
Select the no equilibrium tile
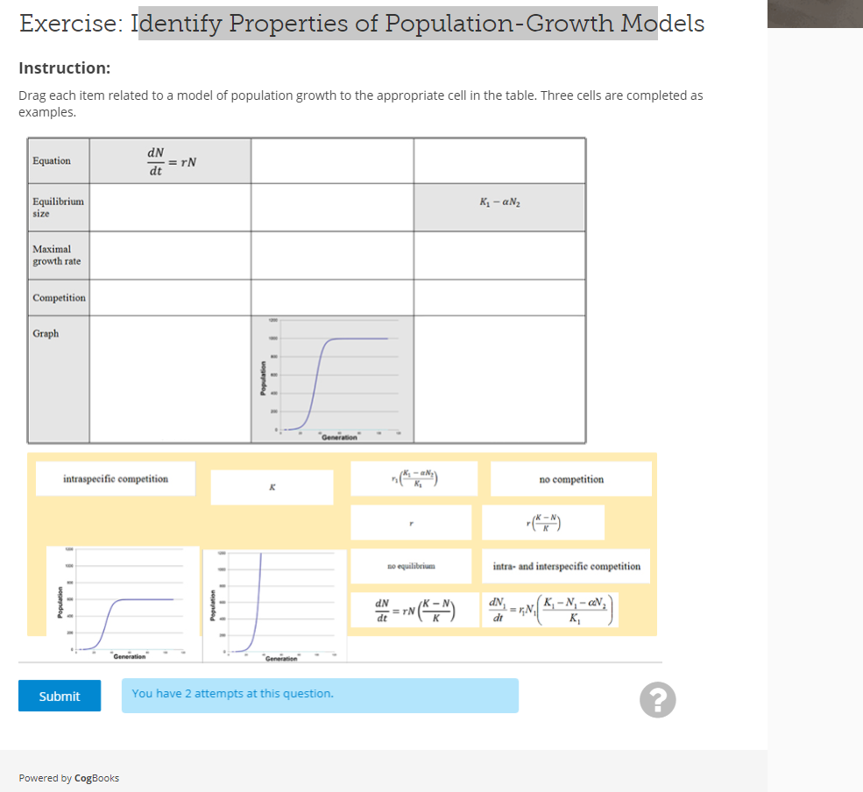[x=411, y=566]
